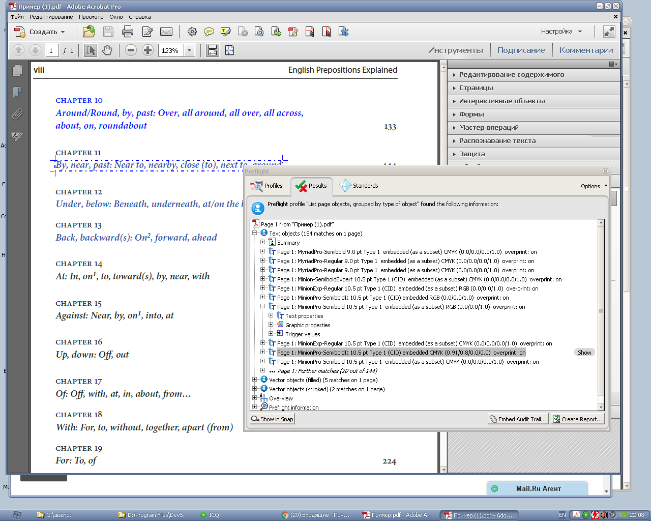651x521 pixels.
Task: Open the Инструменты pane
Action: pyautogui.click(x=456, y=50)
